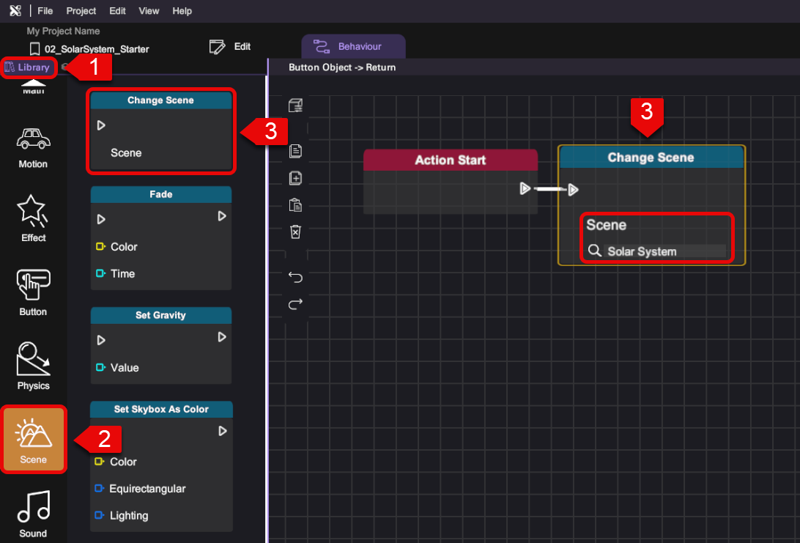Pick the Set Gravity library node
Viewport: 800px width, 543px height.
pyautogui.click(x=161, y=345)
